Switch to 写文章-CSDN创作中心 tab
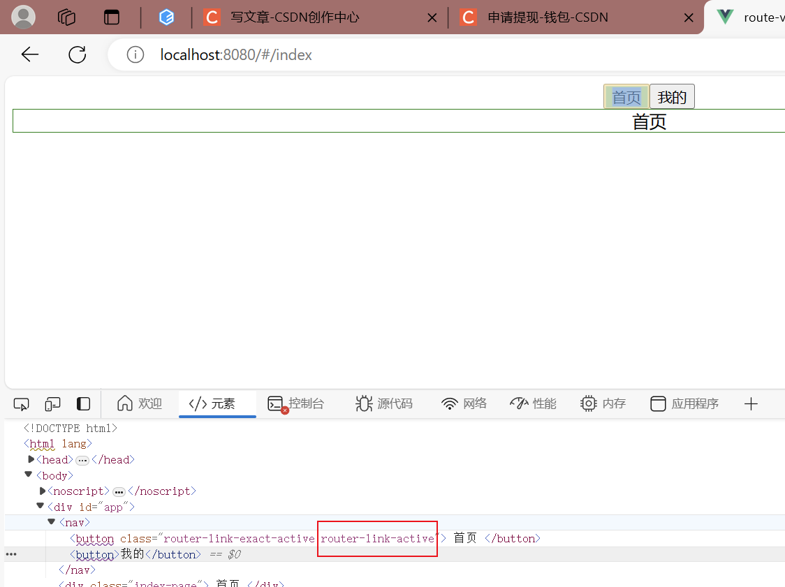This screenshot has height=587, width=785. 295,17
